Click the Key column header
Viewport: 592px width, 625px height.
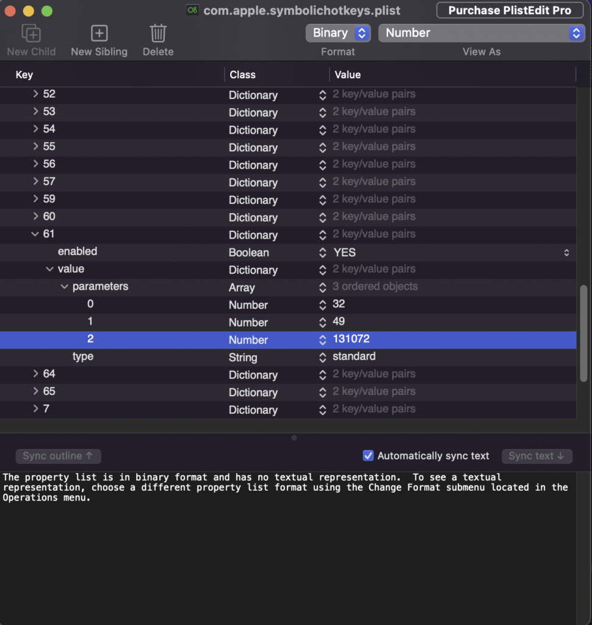(24, 75)
